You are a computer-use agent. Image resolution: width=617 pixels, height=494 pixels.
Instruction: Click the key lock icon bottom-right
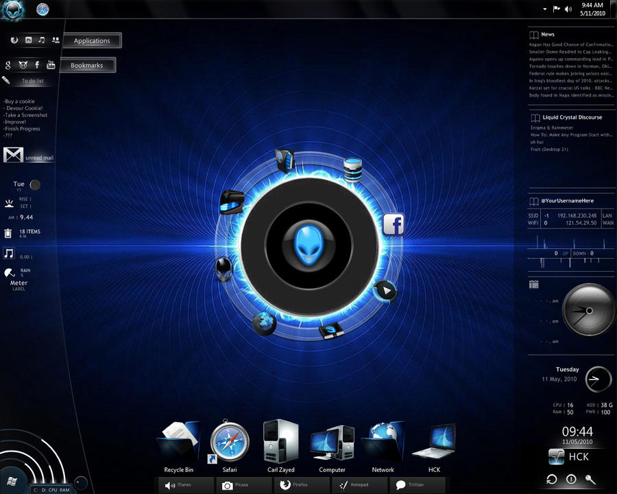tap(590, 479)
